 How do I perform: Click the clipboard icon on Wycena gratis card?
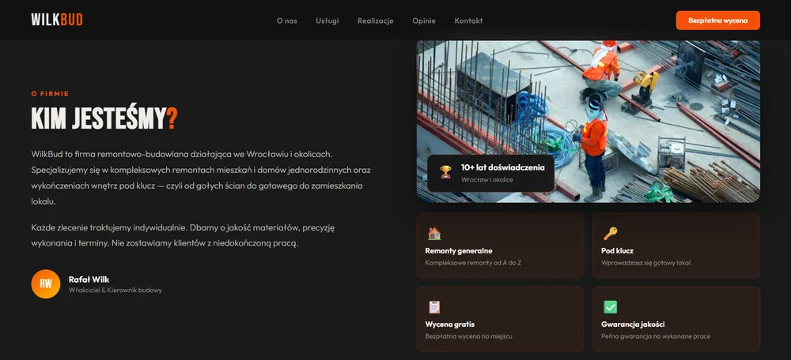tap(433, 307)
